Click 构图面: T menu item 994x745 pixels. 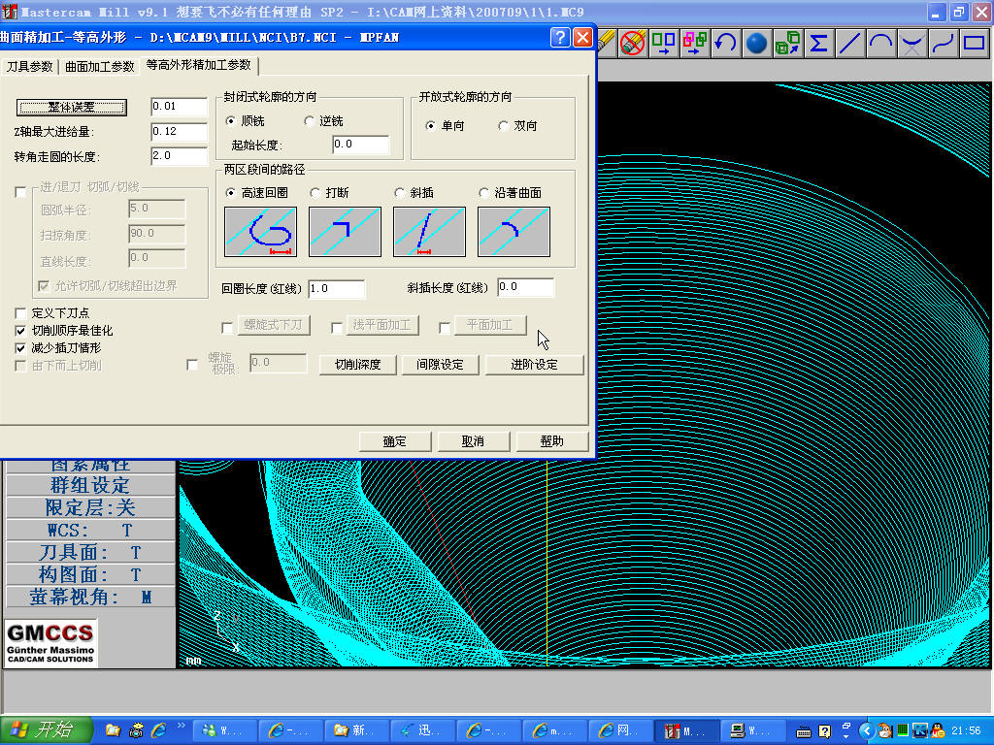pyautogui.click(x=90, y=574)
